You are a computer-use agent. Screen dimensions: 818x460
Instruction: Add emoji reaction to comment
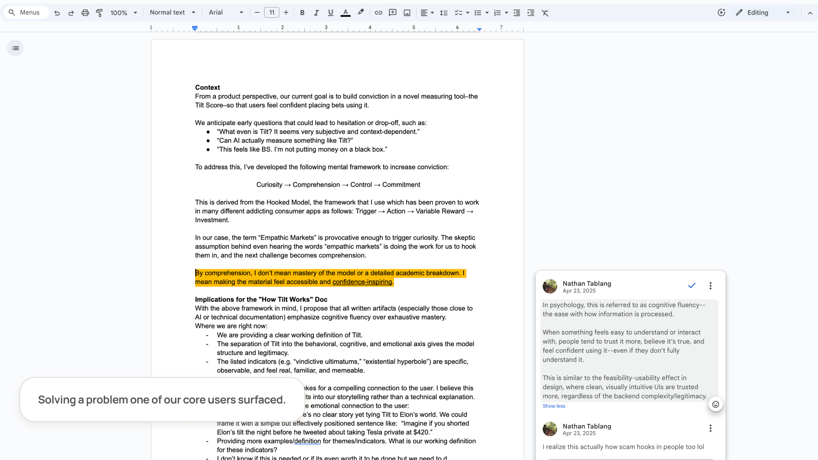click(x=715, y=404)
